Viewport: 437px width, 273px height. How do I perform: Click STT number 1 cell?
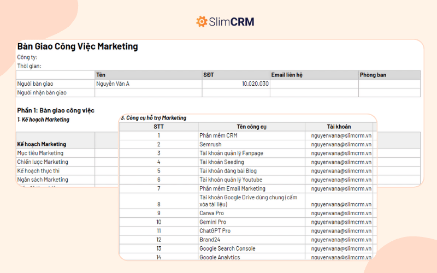[x=158, y=135]
